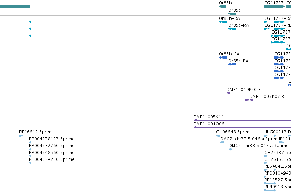The width and height of the screenshot is (291, 192).
Task: Click the Or85b gene glyph
Action: point(223,7)
